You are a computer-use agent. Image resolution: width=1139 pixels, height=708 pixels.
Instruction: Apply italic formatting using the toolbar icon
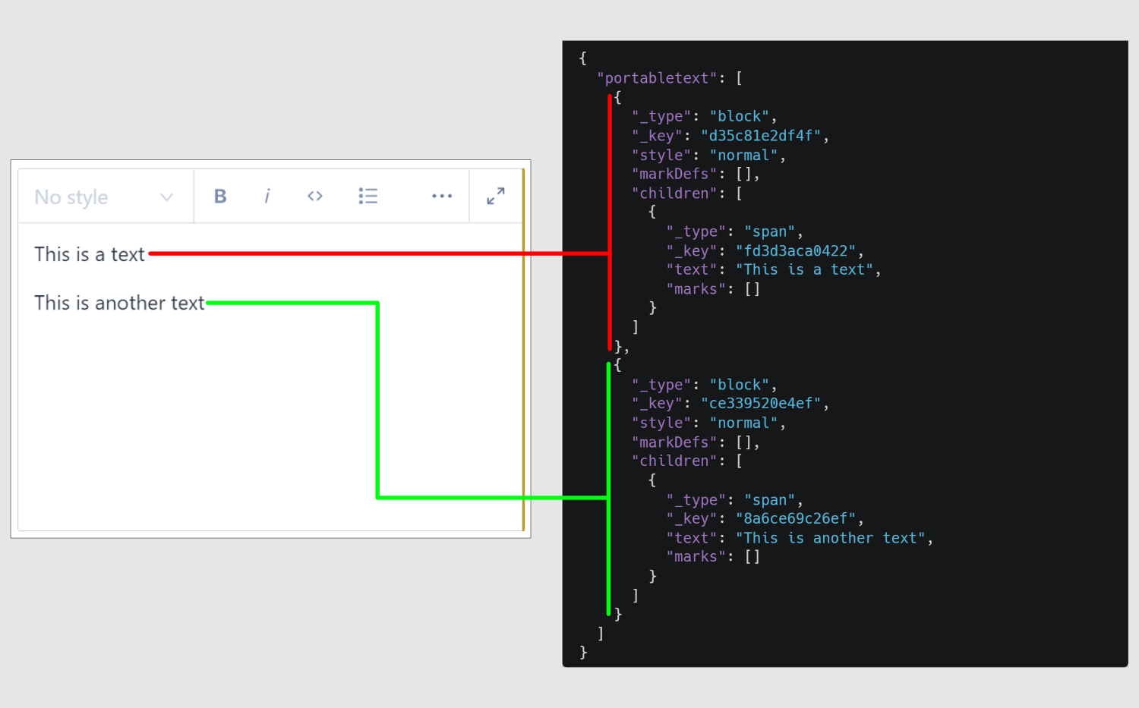click(x=267, y=196)
